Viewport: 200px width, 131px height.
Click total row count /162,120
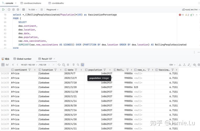[42, 65]
